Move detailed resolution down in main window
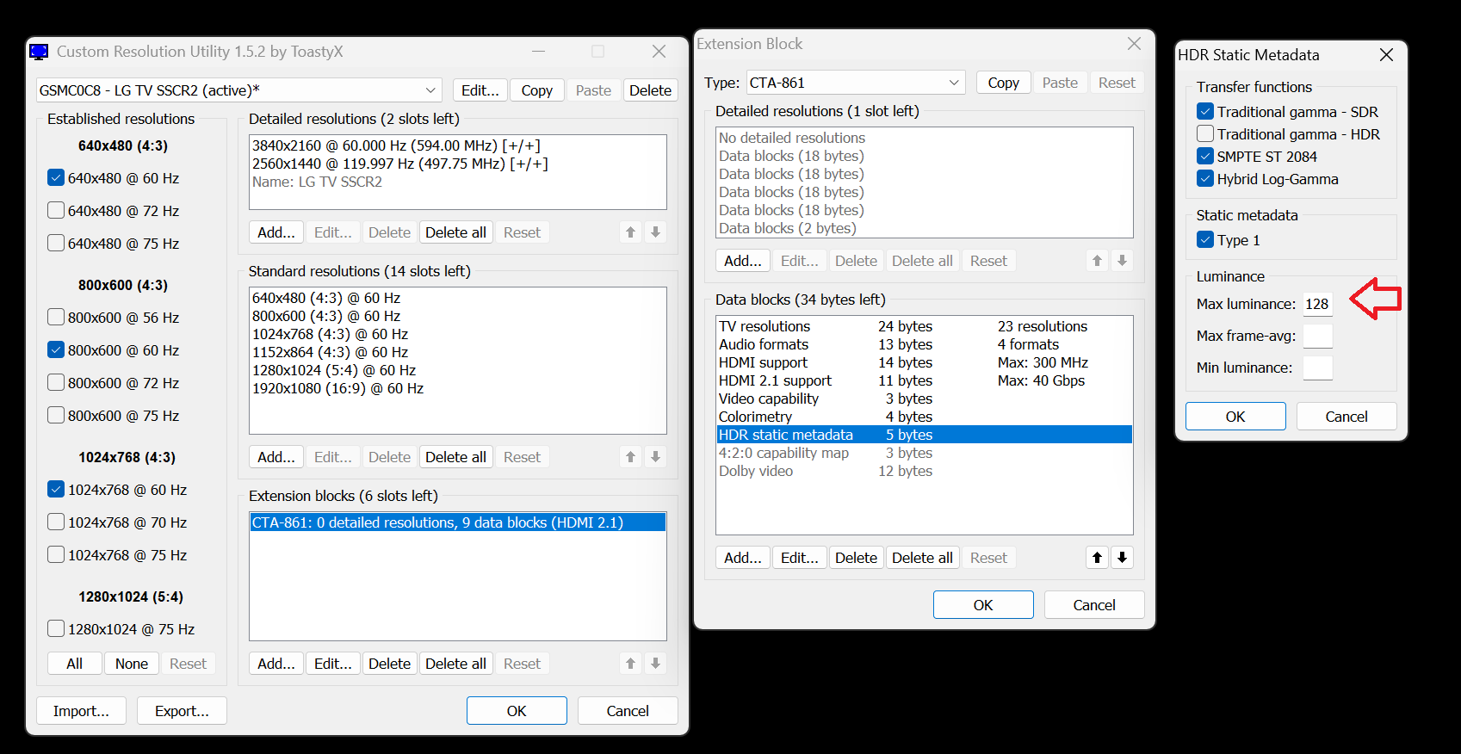Viewport: 1461px width, 754px height. click(x=655, y=232)
